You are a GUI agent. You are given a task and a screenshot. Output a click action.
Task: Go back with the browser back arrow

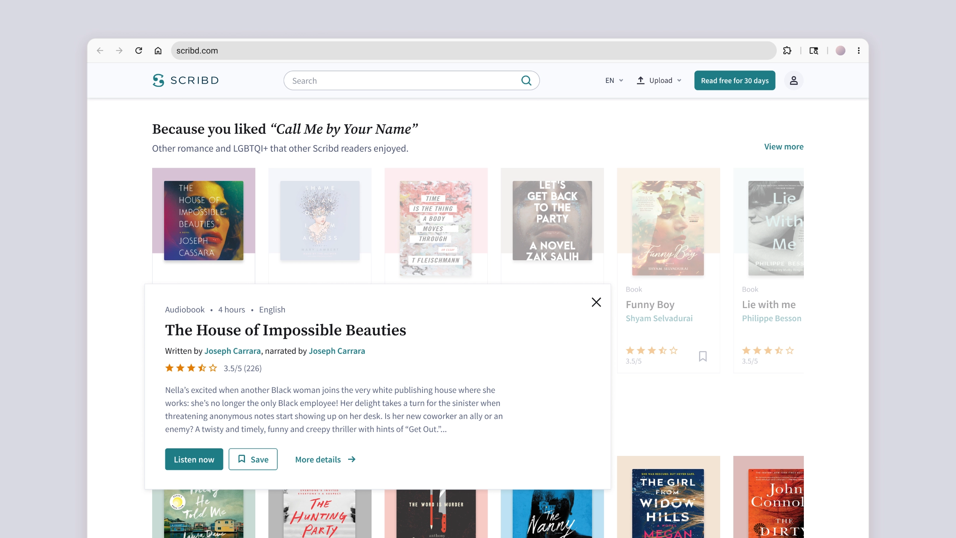tap(100, 51)
